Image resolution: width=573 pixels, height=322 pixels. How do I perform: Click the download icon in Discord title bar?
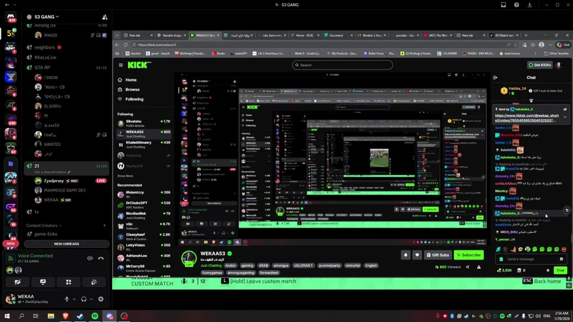[x=530, y=5]
